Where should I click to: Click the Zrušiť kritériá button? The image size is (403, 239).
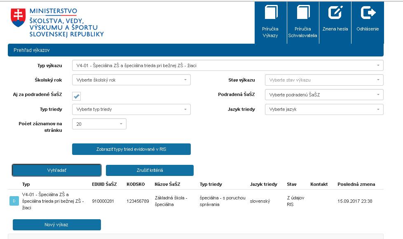[150, 170]
